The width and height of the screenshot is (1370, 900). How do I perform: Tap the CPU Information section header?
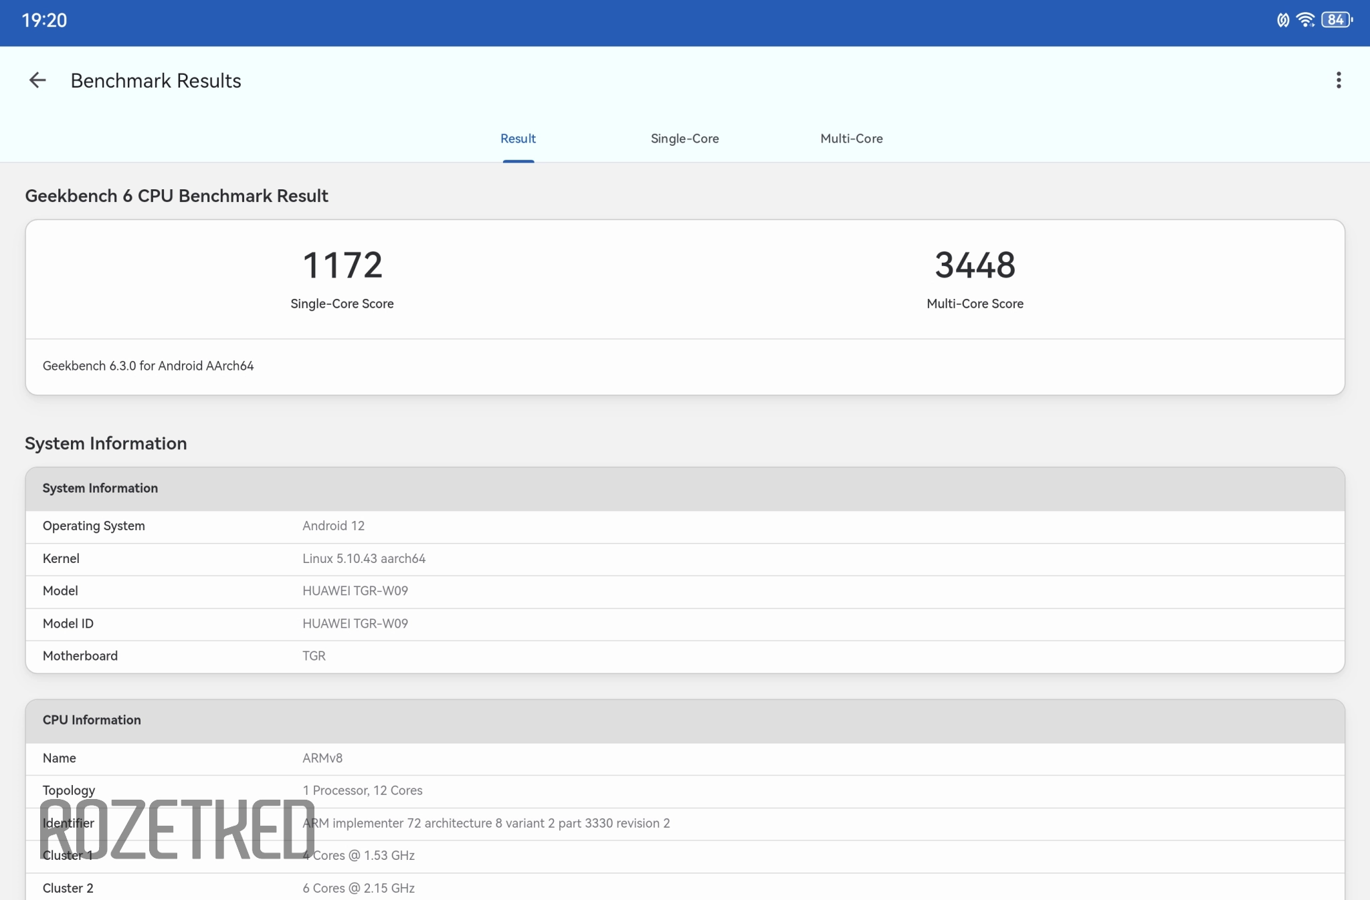point(92,720)
